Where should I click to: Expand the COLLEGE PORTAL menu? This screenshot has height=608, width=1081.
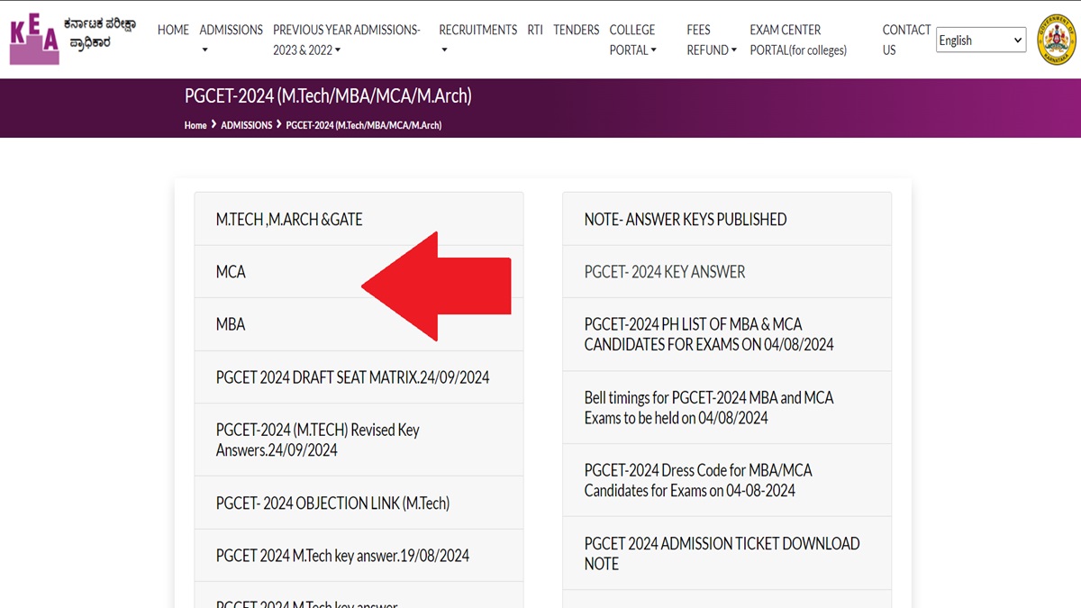pos(633,40)
